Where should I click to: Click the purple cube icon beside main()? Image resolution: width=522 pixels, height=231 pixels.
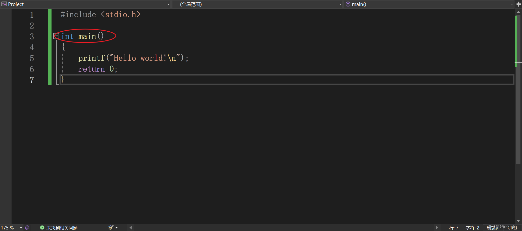(348, 4)
